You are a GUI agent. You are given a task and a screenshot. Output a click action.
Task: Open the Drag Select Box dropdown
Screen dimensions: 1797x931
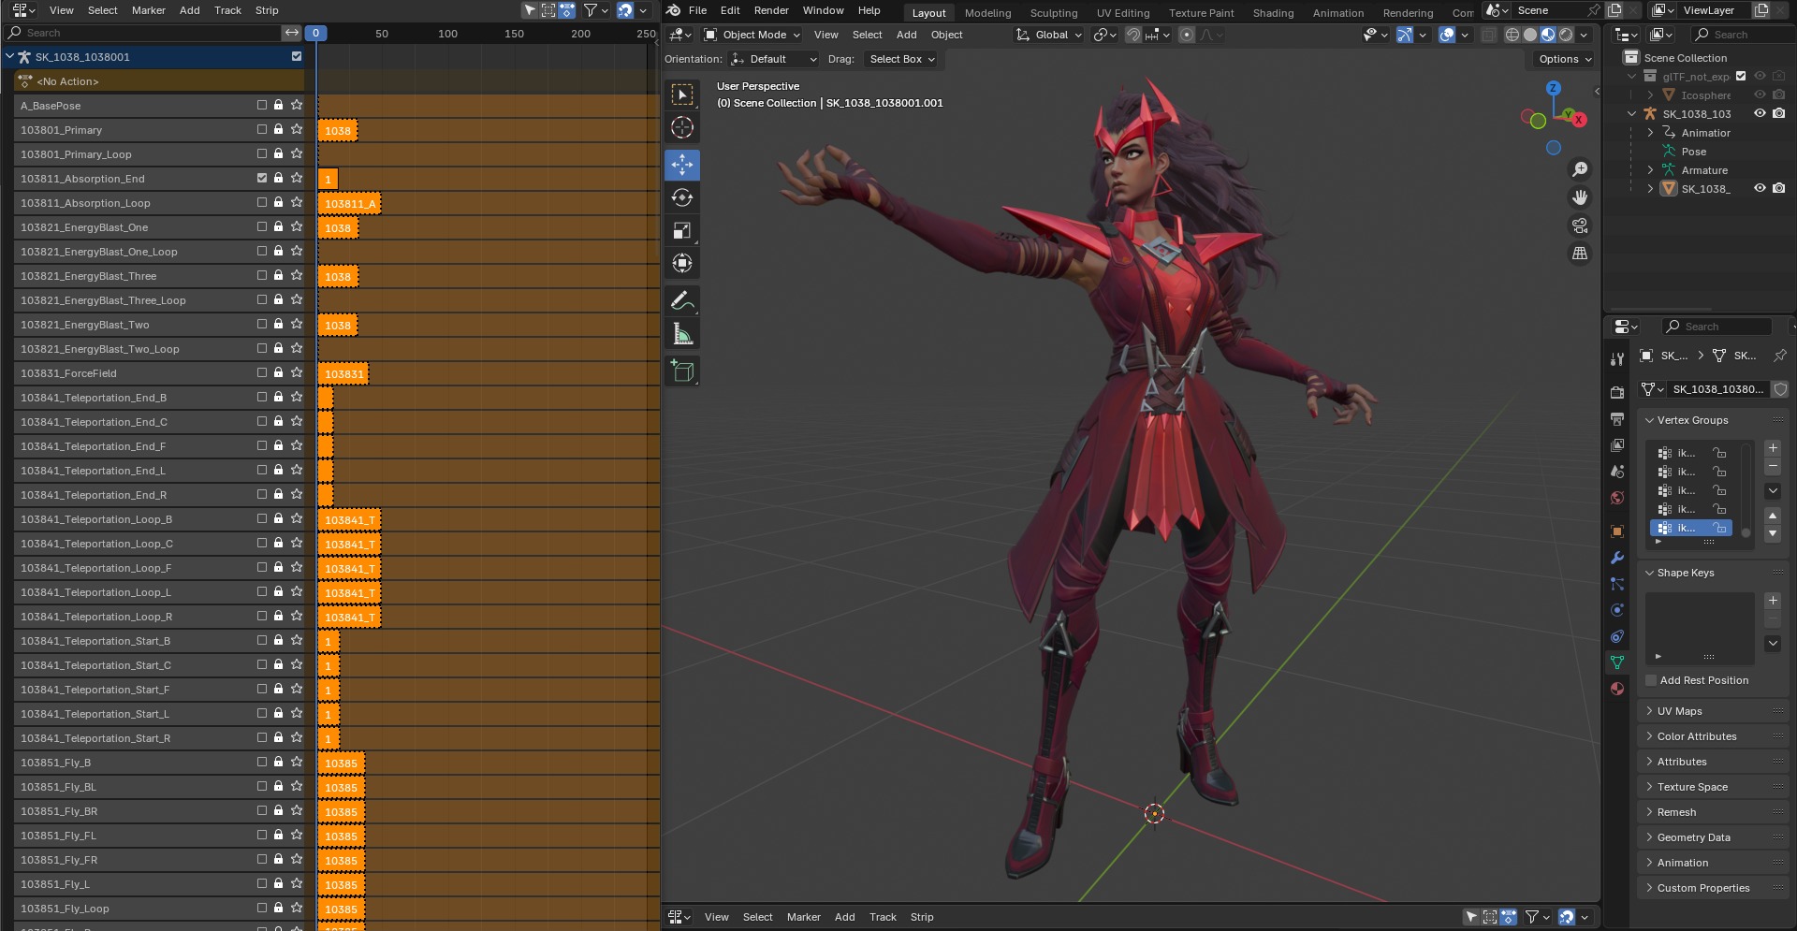[x=900, y=59]
